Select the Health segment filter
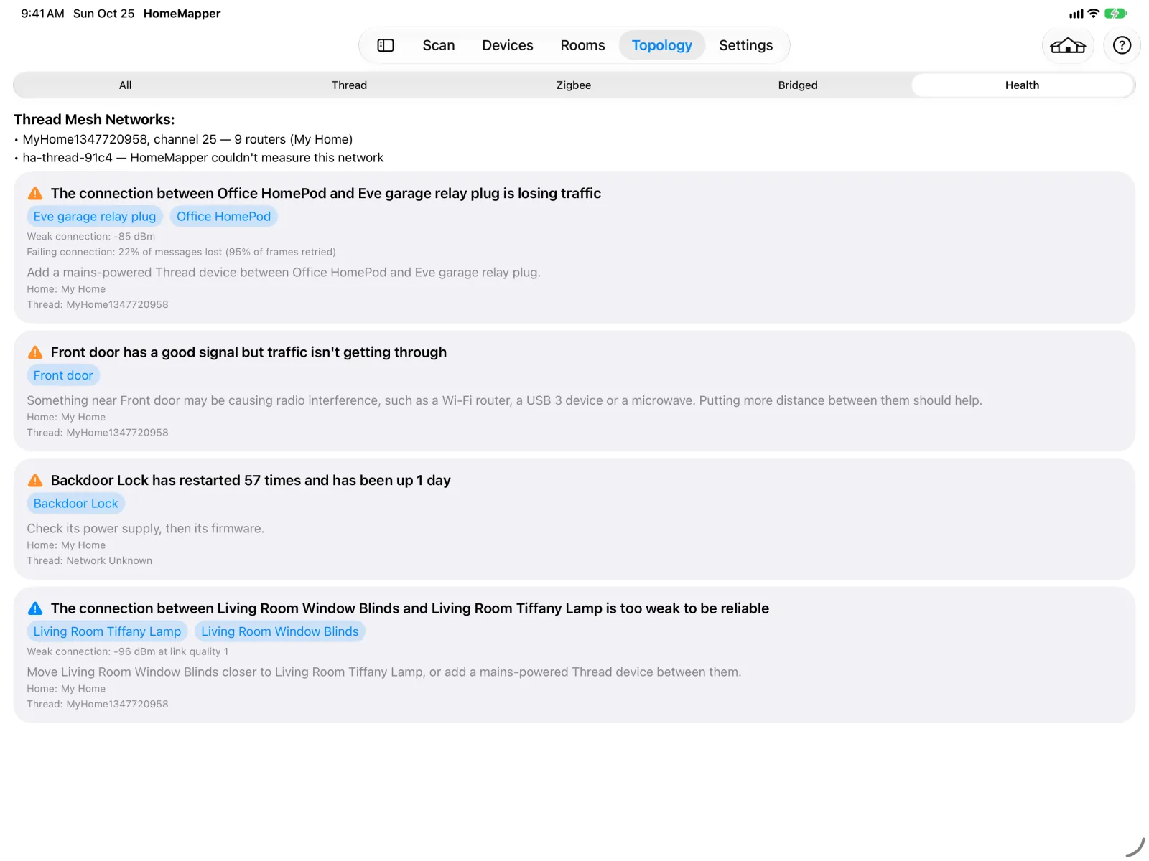Viewport: 1149px width, 861px height. (x=1023, y=85)
